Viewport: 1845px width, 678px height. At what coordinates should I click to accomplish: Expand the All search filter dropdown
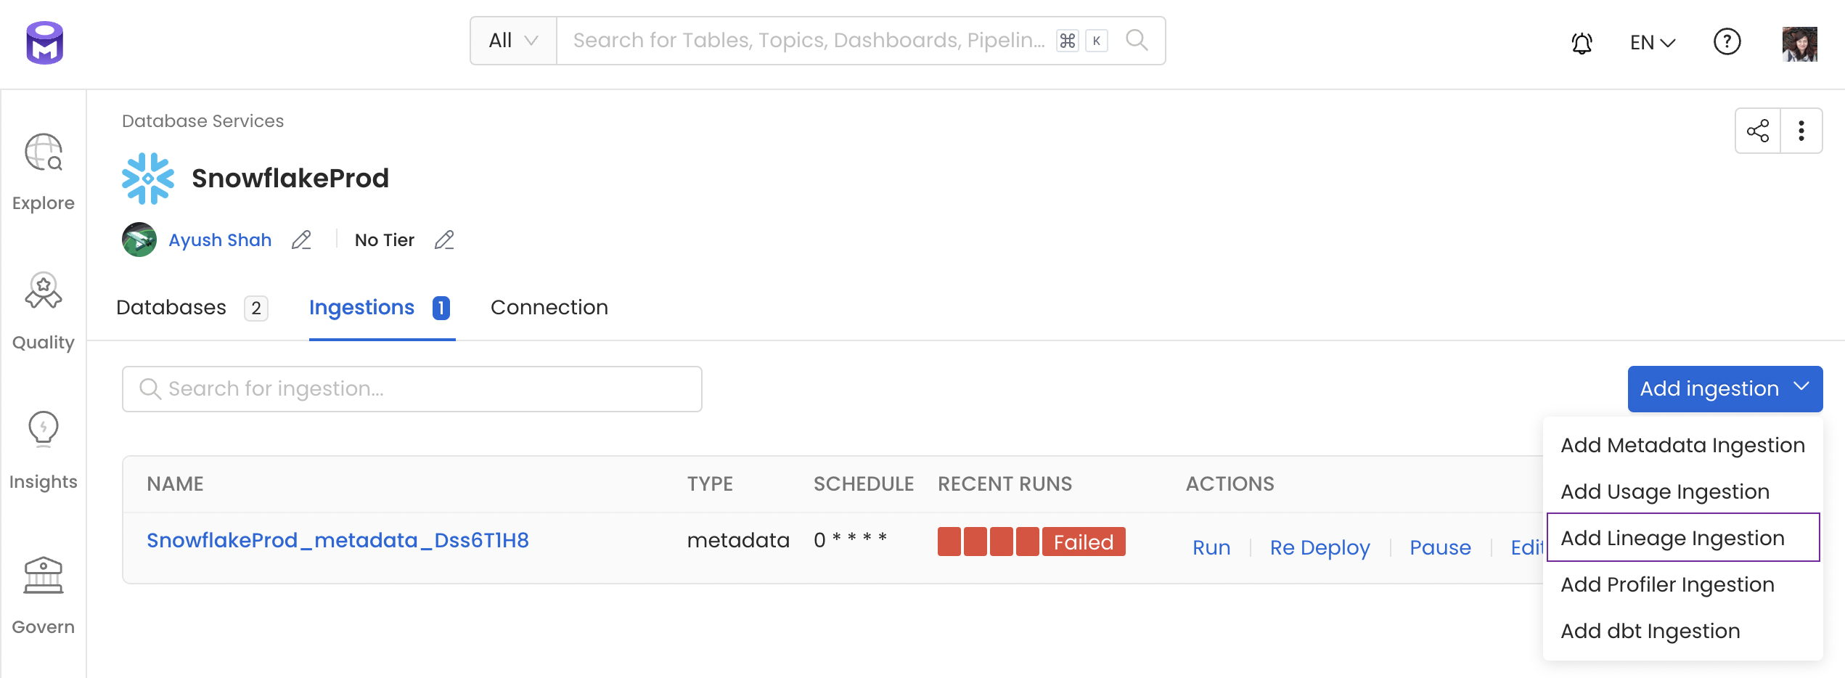pyautogui.click(x=513, y=41)
